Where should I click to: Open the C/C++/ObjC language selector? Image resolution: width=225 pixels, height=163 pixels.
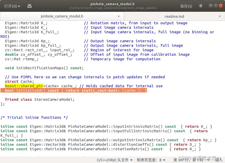coord(115,160)
